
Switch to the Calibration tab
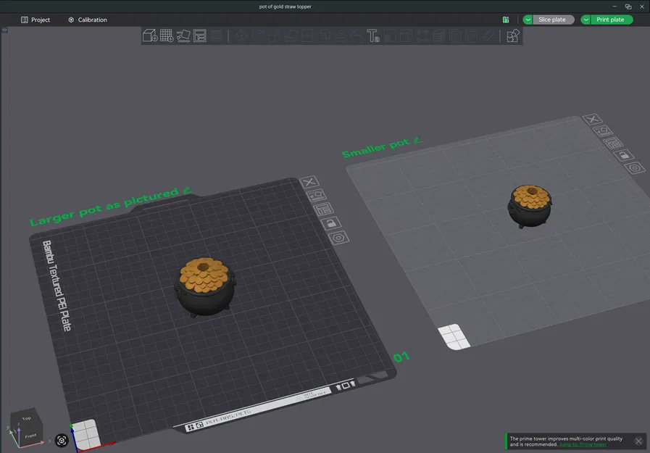click(88, 20)
